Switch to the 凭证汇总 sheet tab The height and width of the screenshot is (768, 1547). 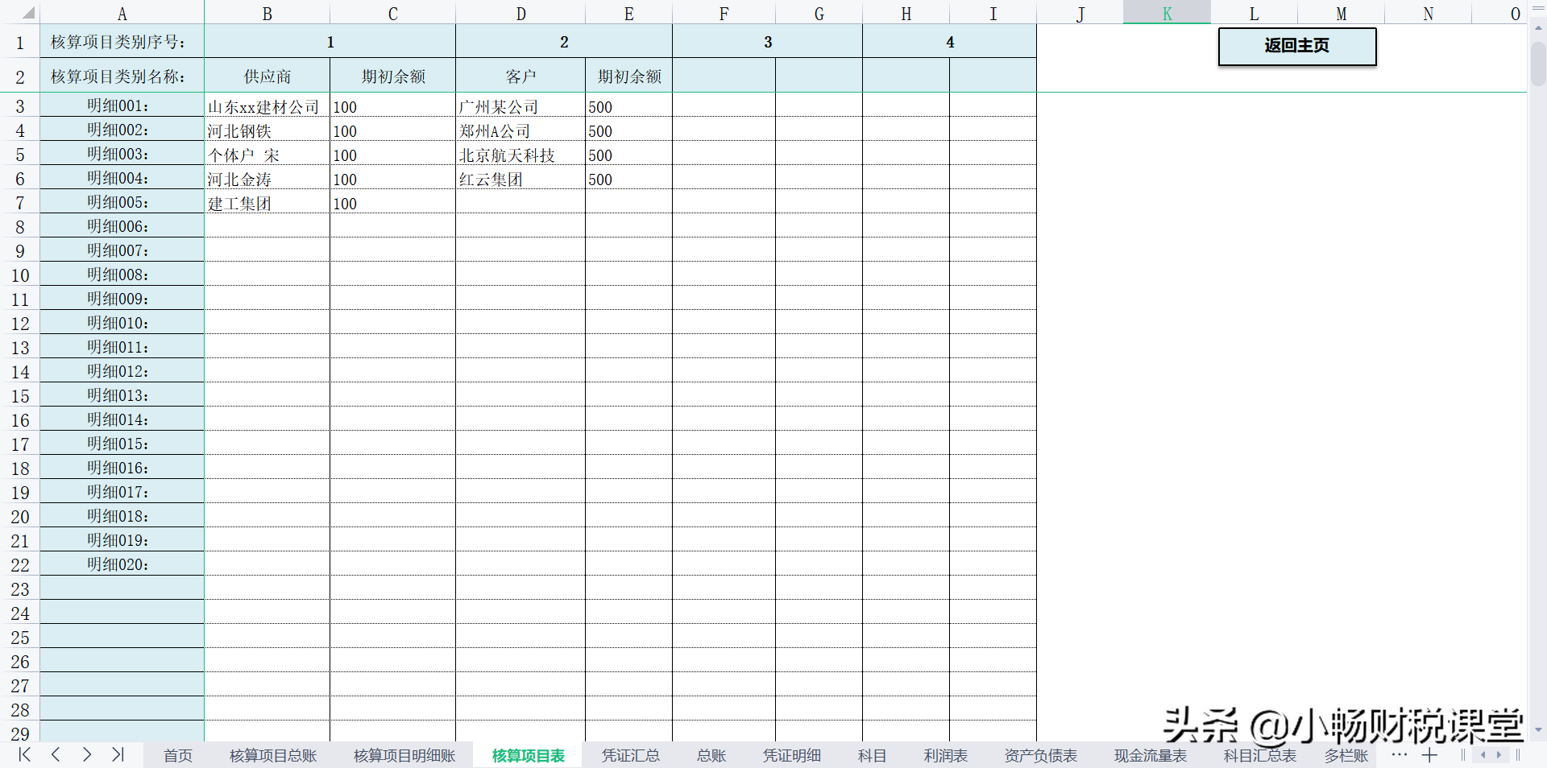pos(631,756)
